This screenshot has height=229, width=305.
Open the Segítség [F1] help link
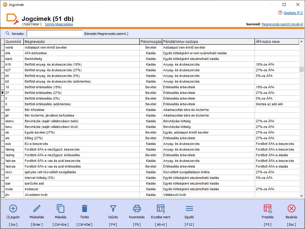tap(293, 13)
